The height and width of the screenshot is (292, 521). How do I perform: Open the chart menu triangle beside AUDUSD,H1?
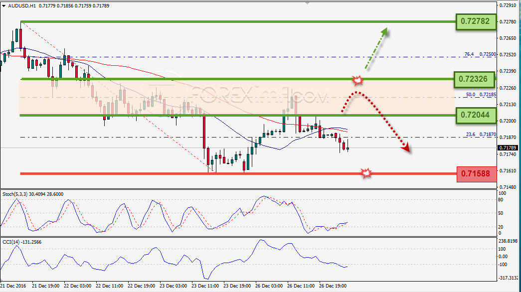[x=4, y=5]
